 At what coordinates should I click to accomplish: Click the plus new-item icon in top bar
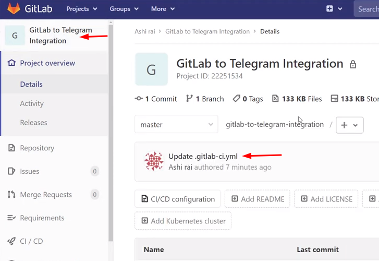[329, 9]
